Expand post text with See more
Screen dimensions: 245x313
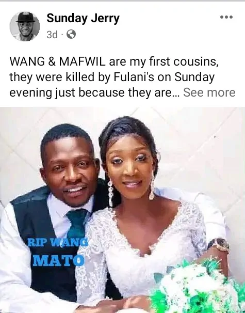pos(209,92)
